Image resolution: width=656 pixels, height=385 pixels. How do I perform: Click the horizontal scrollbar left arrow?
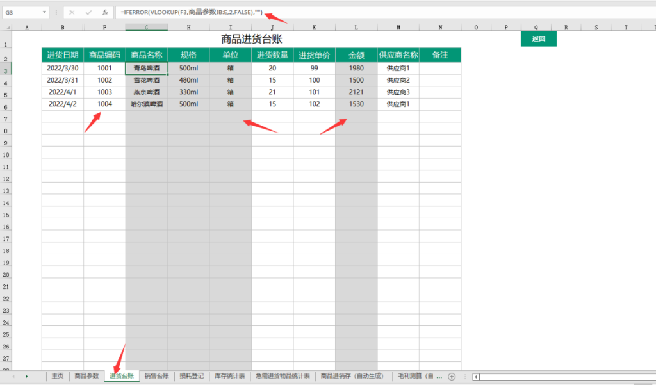pos(475,377)
